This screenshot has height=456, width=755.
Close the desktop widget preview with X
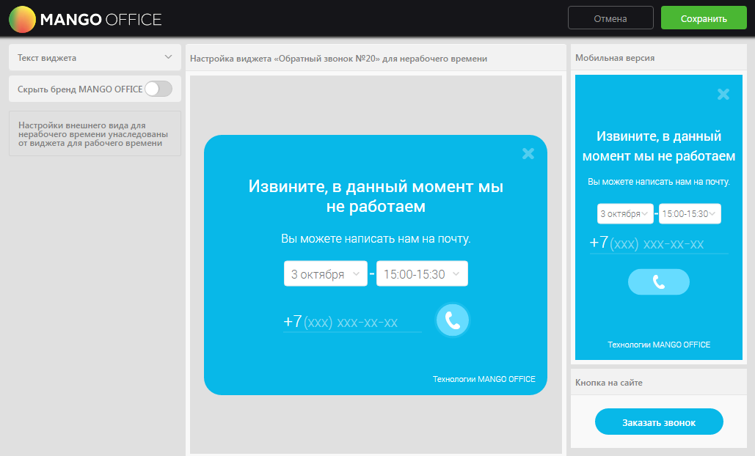528,153
